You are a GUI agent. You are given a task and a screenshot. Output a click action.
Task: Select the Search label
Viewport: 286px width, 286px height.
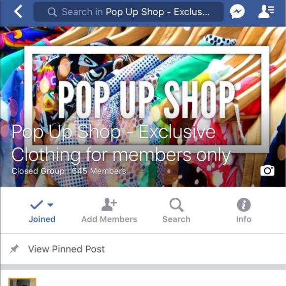tap(177, 219)
